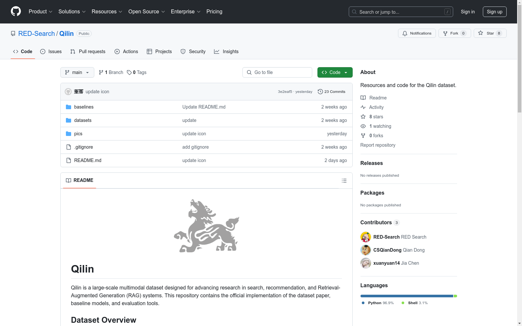522x326 pixels.
Task: Click the RED-Search contributor avatar
Action: (366, 237)
